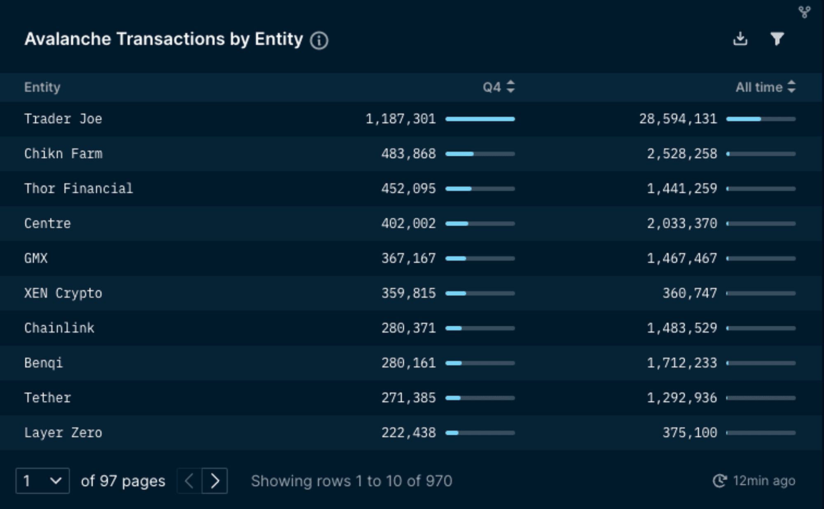This screenshot has width=824, height=509.
Task: Click Trader Joe's Q4 progress bar
Action: 480,119
